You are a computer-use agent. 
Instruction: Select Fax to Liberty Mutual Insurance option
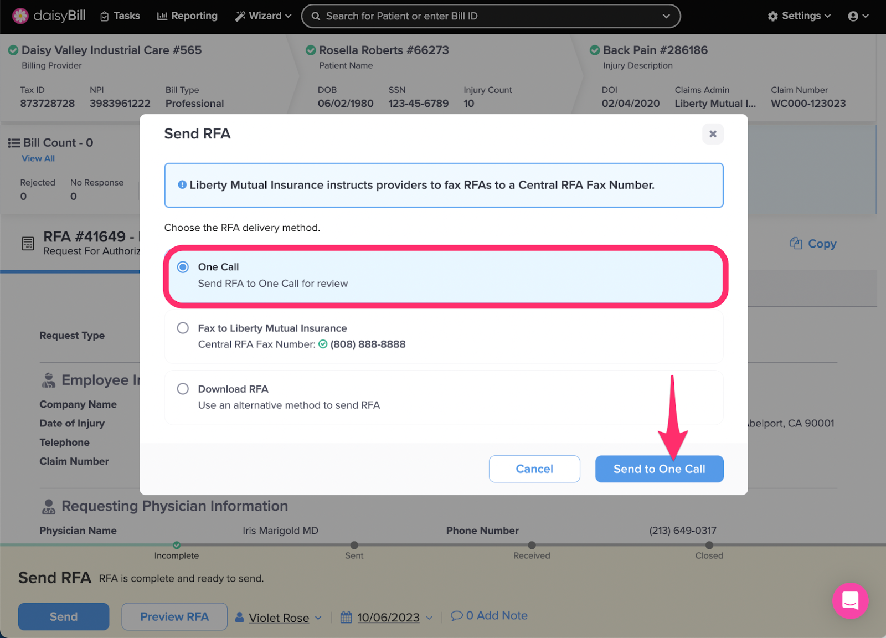(183, 328)
